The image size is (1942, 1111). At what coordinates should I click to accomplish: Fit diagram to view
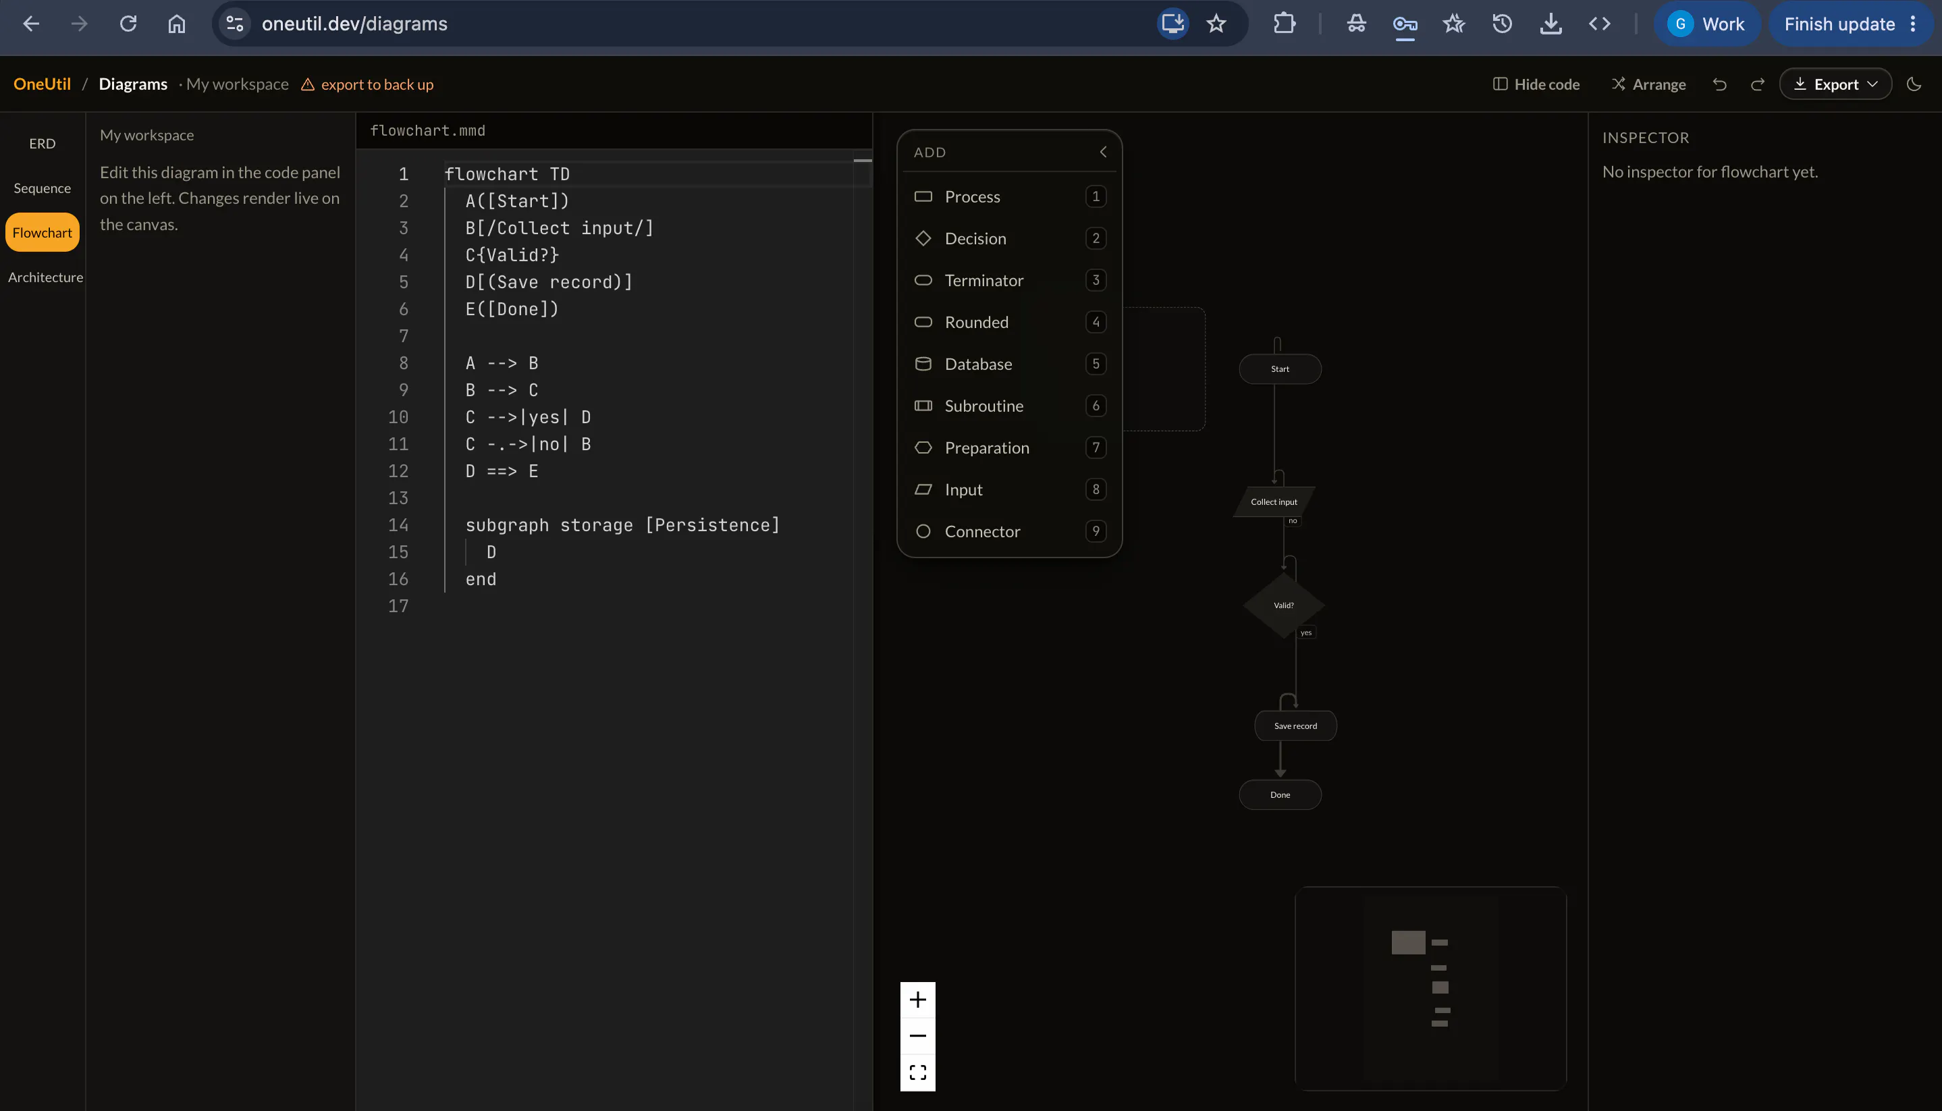(x=918, y=1072)
